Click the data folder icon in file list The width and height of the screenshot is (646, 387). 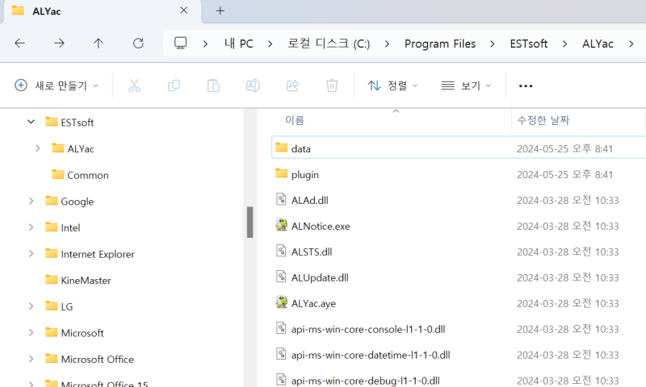point(281,148)
